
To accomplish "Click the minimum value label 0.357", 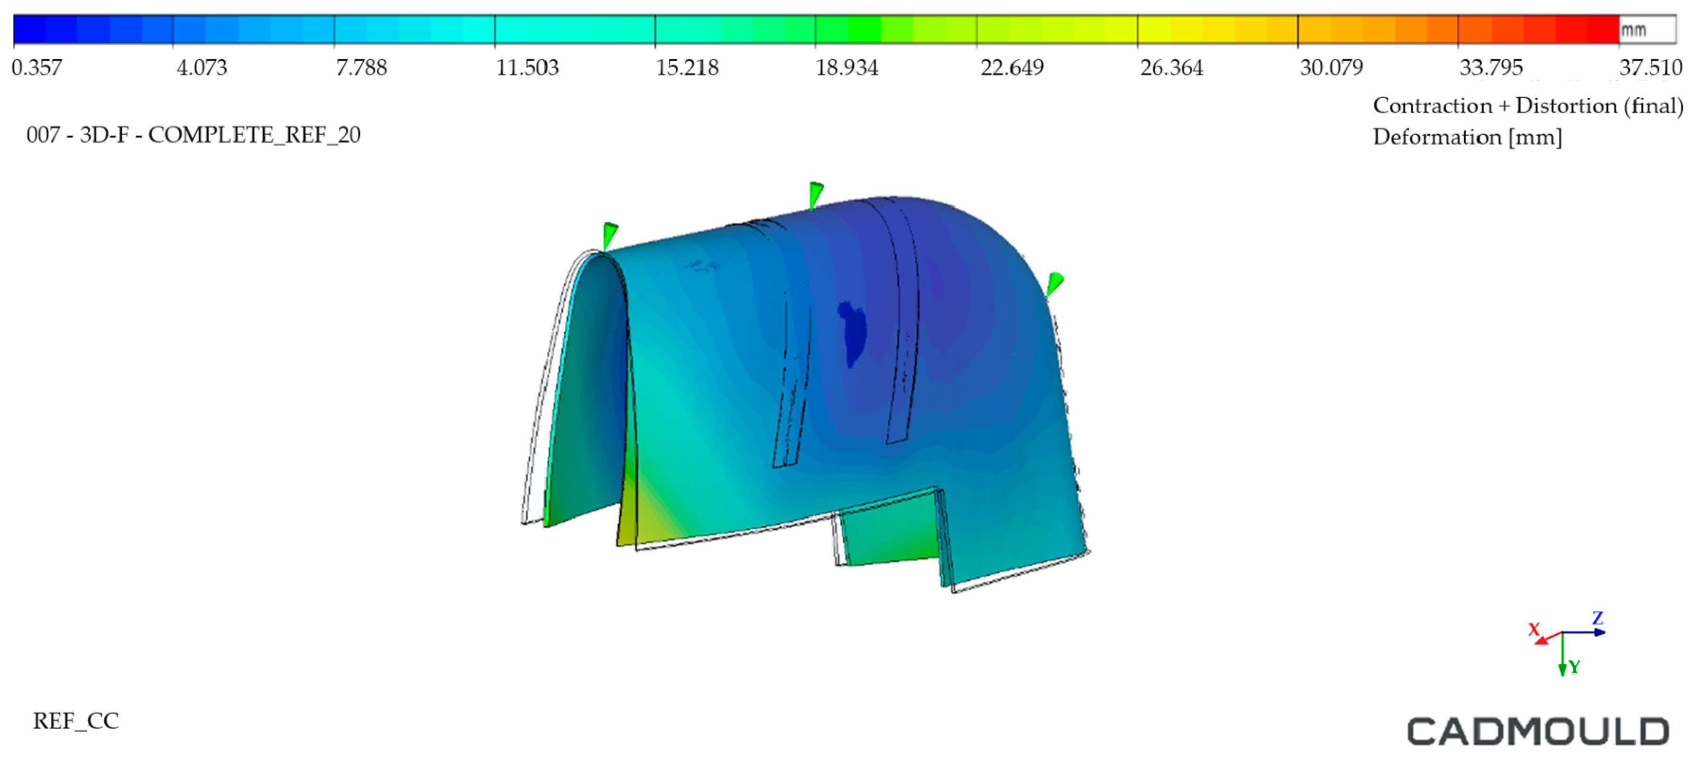I will 37,68.
